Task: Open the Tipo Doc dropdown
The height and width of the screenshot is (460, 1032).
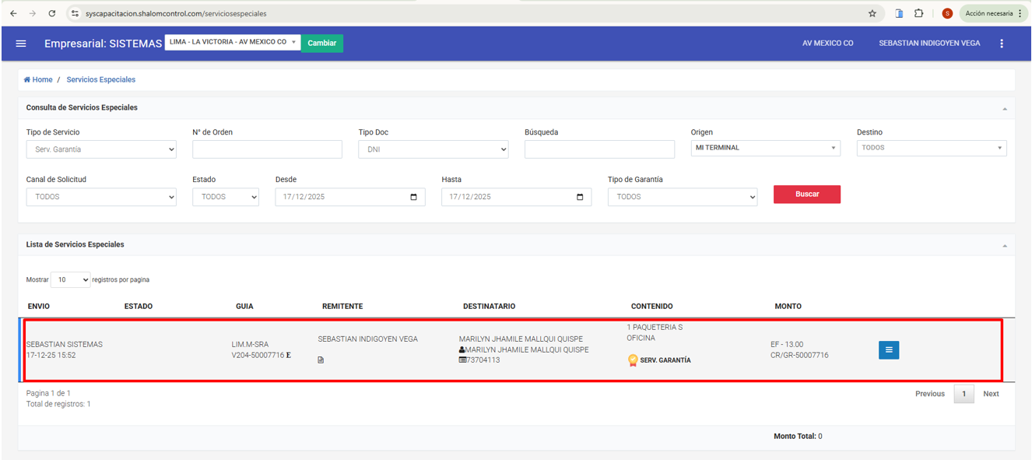Action: [433, 149]
